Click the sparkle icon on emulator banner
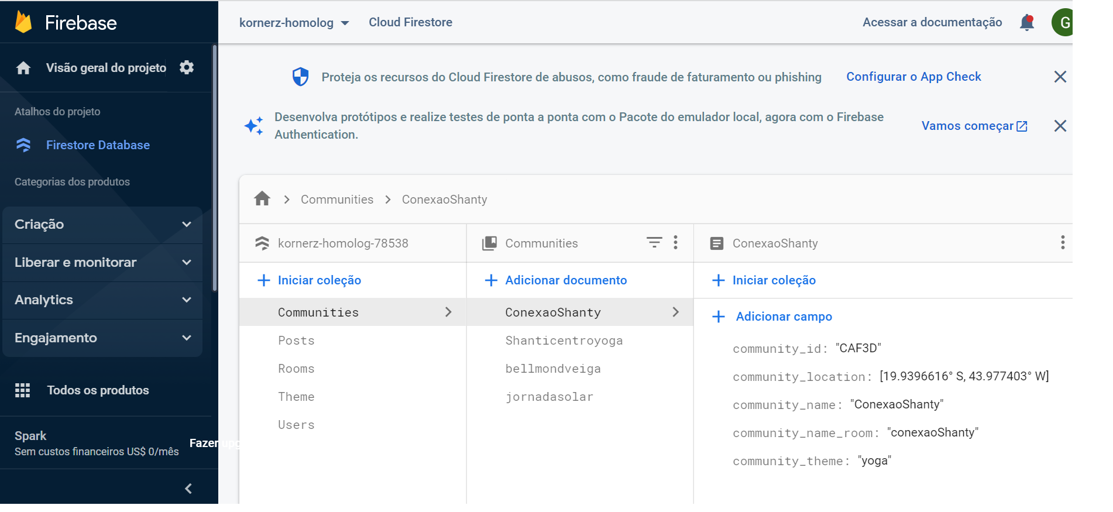Image resolution: width=1113 pixels, height=512 pixels. pyautogui.click(x=254, y=125)
